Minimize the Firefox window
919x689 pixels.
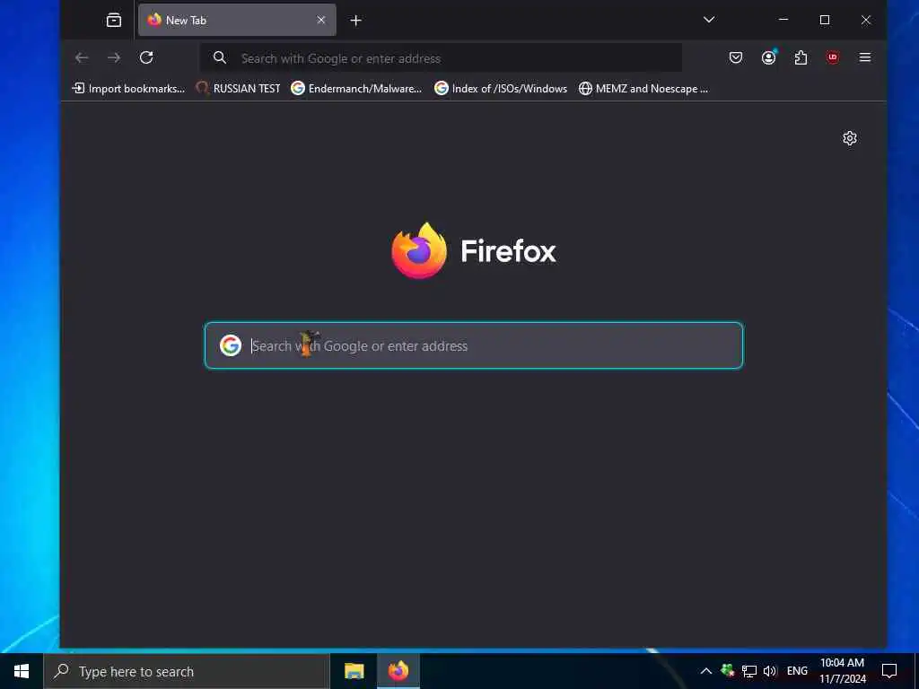pyautogui.click(x=783, y=20)
